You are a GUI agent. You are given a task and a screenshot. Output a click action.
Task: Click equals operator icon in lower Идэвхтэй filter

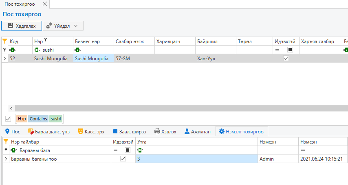click(x=115, y=150)
